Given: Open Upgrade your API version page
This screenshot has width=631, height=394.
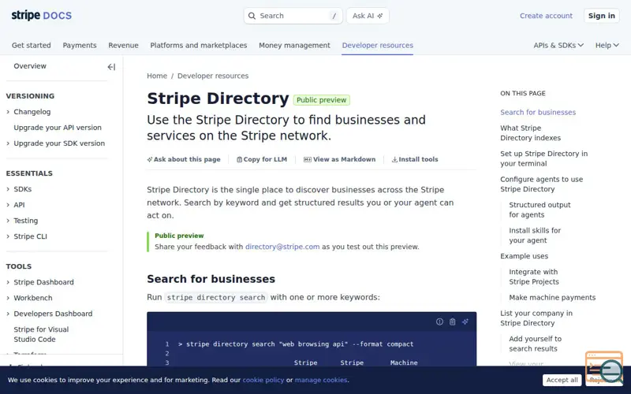Looking at the screenshot, I should click(58, 128).
